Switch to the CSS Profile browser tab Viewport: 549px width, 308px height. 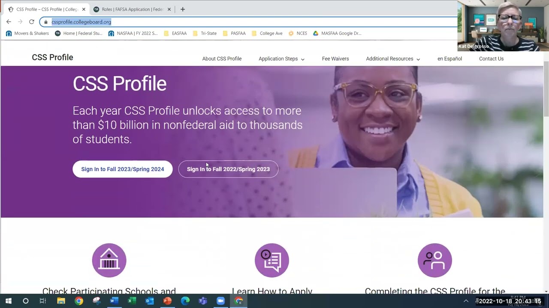[x=46, y=9]
